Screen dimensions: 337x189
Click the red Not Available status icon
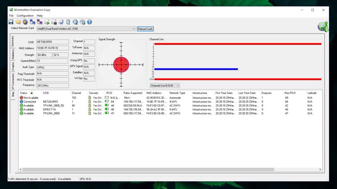(21, 98)
